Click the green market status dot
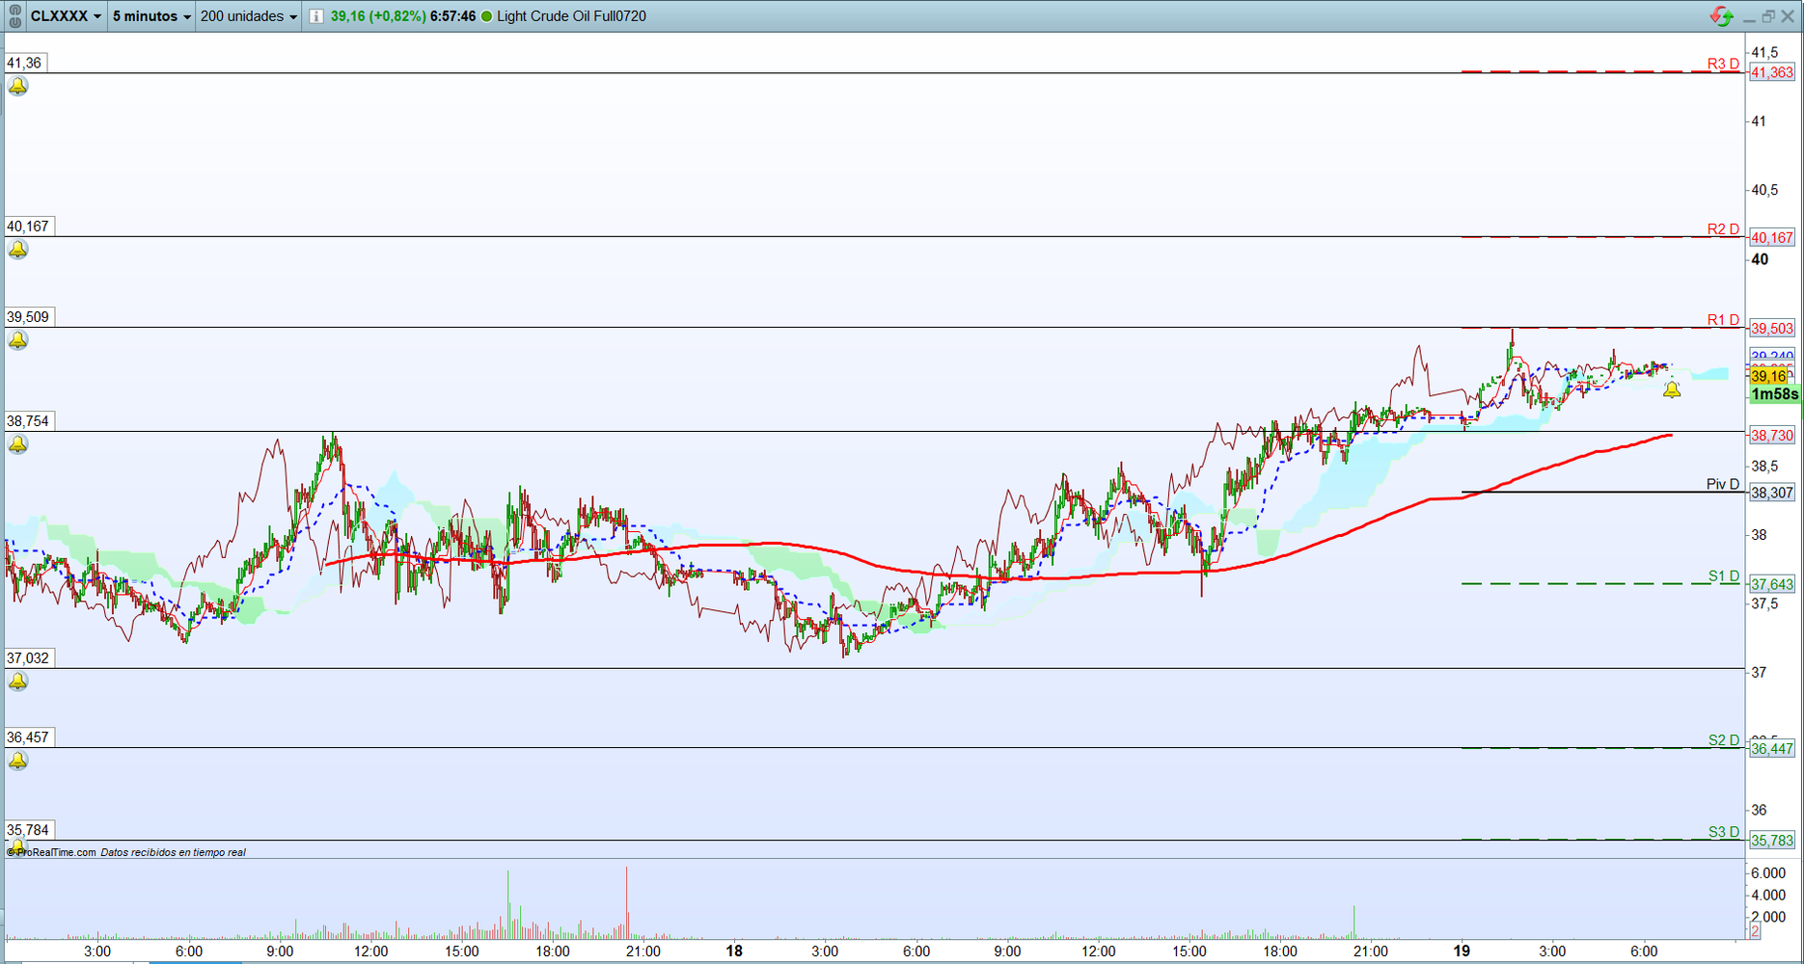 click(x=486, y=16)
